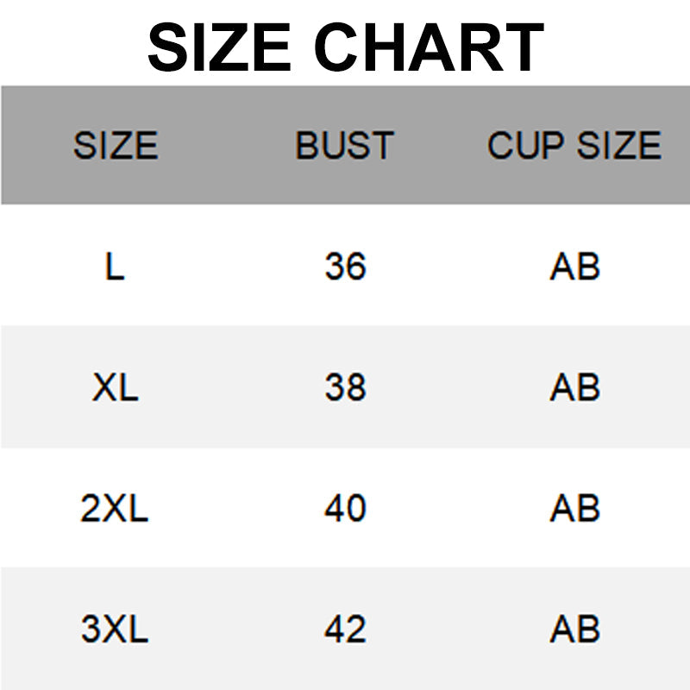Click the digit 3 in the 3XL label
Image resolution: width=690 pixels, height=690 pixels.
tap(91, 630)
